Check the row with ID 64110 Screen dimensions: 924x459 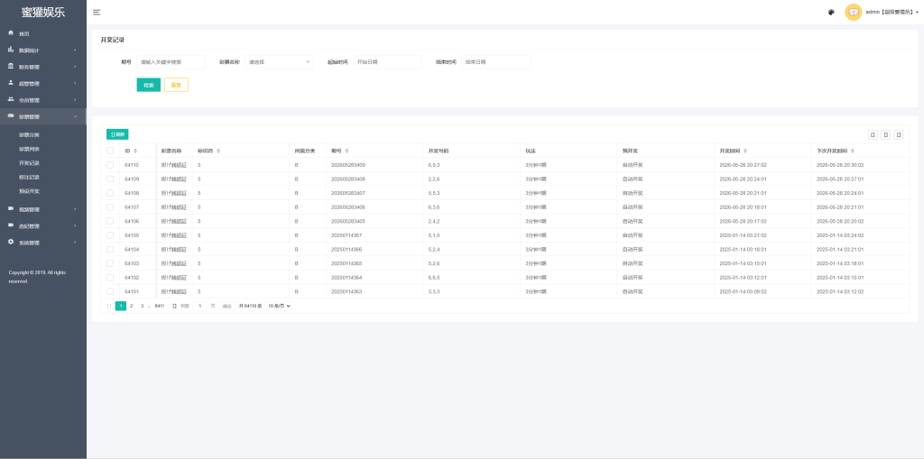click(x=109, y=165)
